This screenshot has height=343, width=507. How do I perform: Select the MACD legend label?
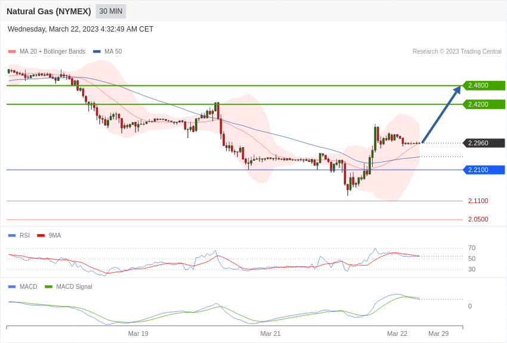(28, 286)
